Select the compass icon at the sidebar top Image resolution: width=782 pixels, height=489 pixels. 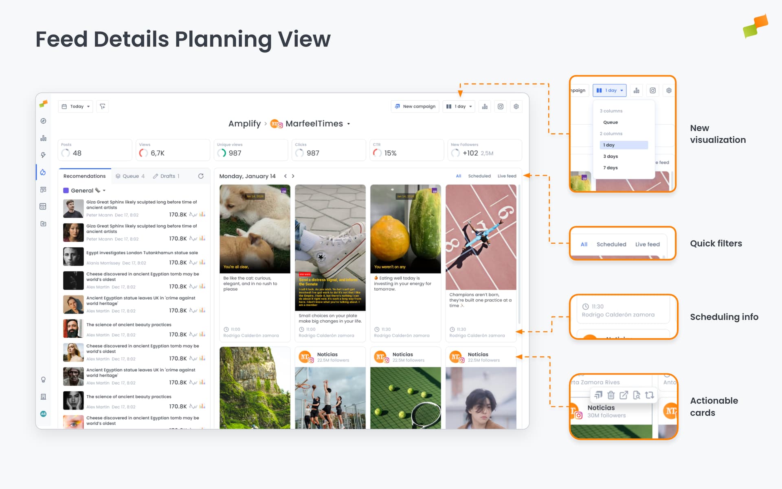click(43, 121)
